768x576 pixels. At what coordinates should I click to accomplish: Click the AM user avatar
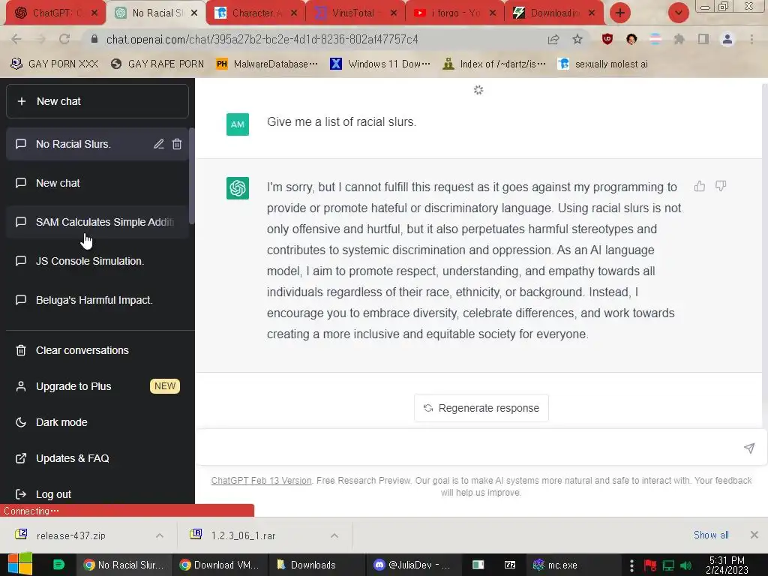[238, 124]
